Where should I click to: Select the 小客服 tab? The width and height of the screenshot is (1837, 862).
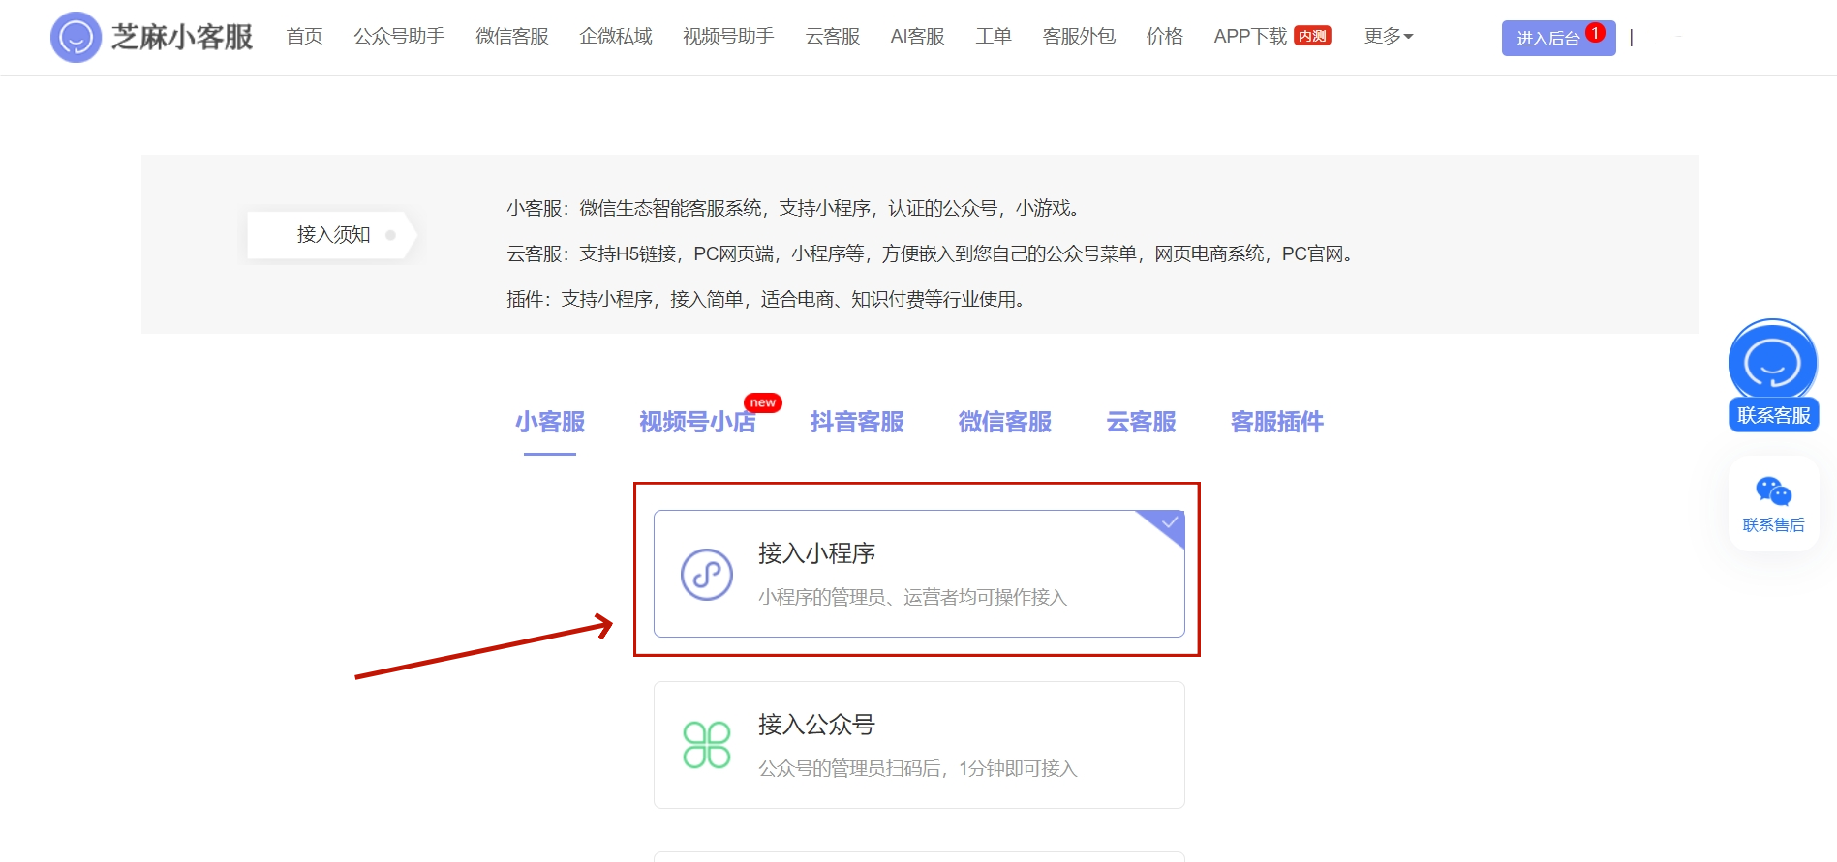(550, 422)
